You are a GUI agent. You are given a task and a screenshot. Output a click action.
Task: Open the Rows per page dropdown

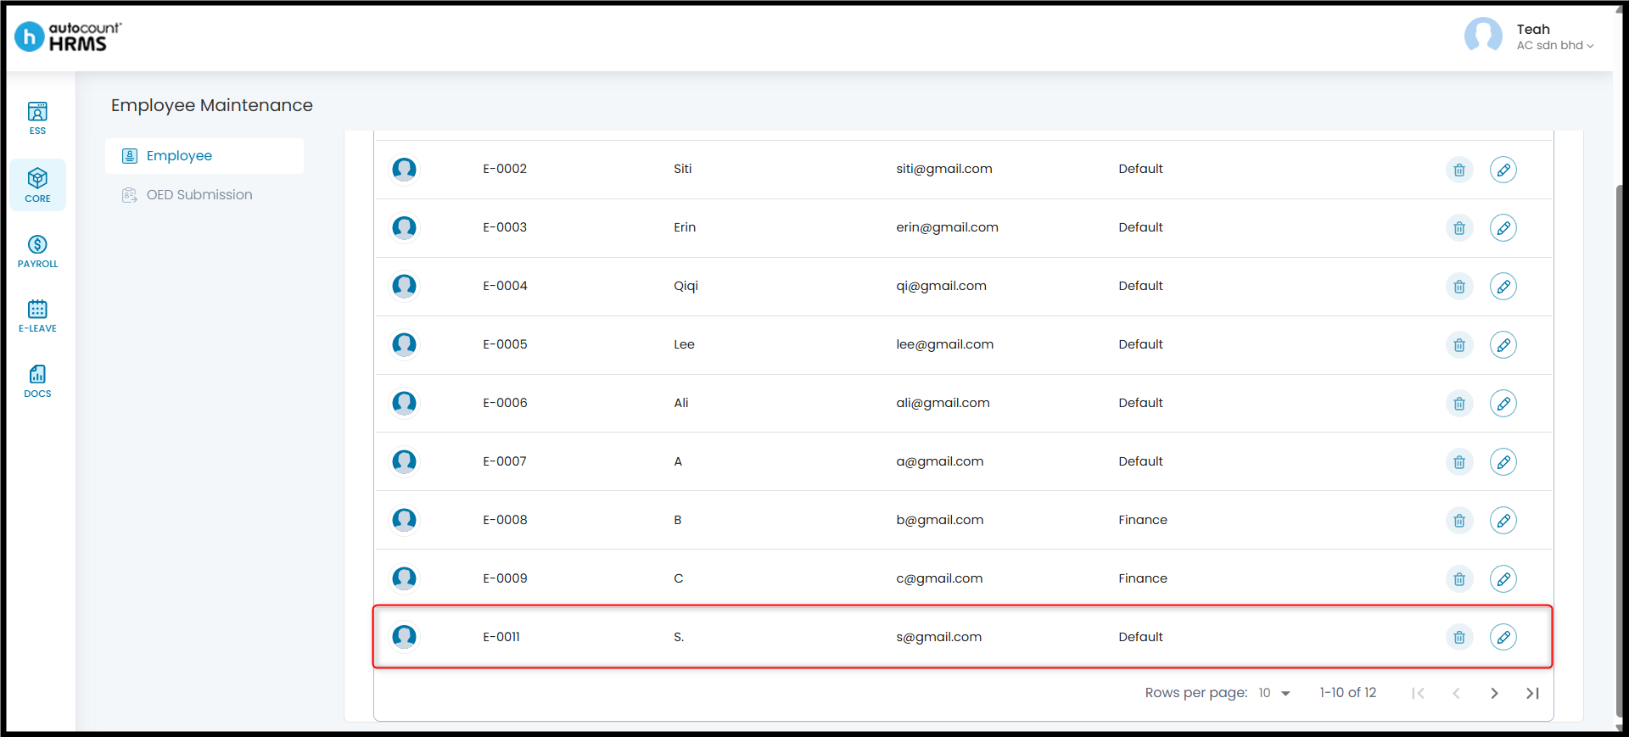click(1274, 694)
